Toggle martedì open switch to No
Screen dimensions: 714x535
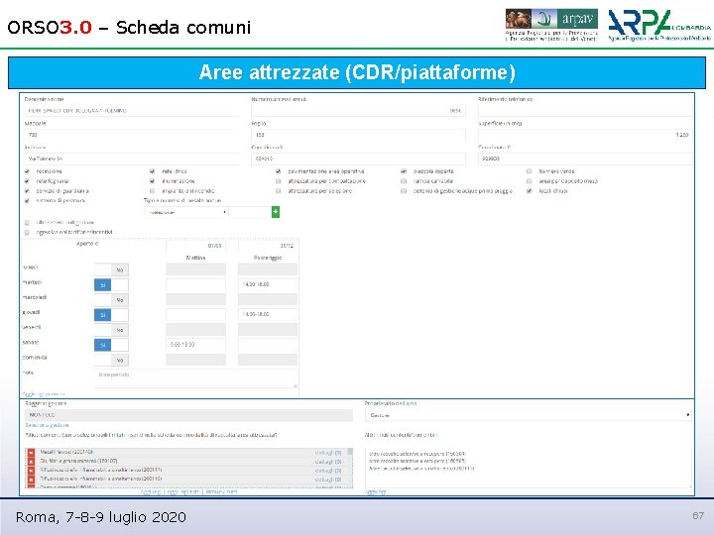tap(111, 284)
